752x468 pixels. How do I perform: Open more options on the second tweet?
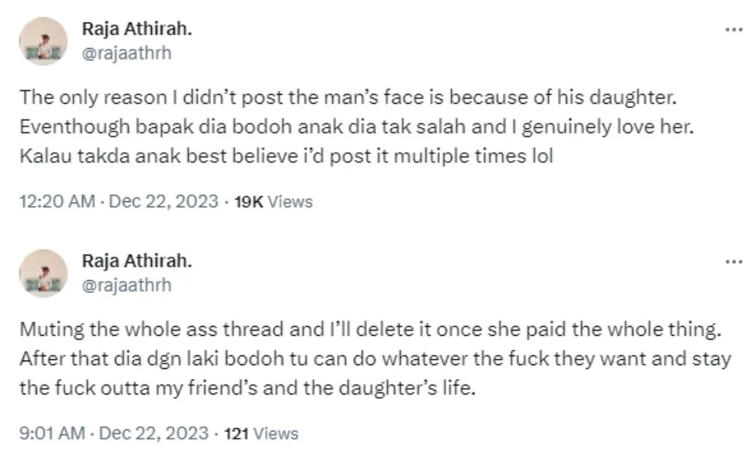732,261
